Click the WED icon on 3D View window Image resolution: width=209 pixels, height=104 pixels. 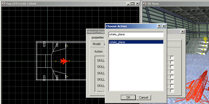144,4
